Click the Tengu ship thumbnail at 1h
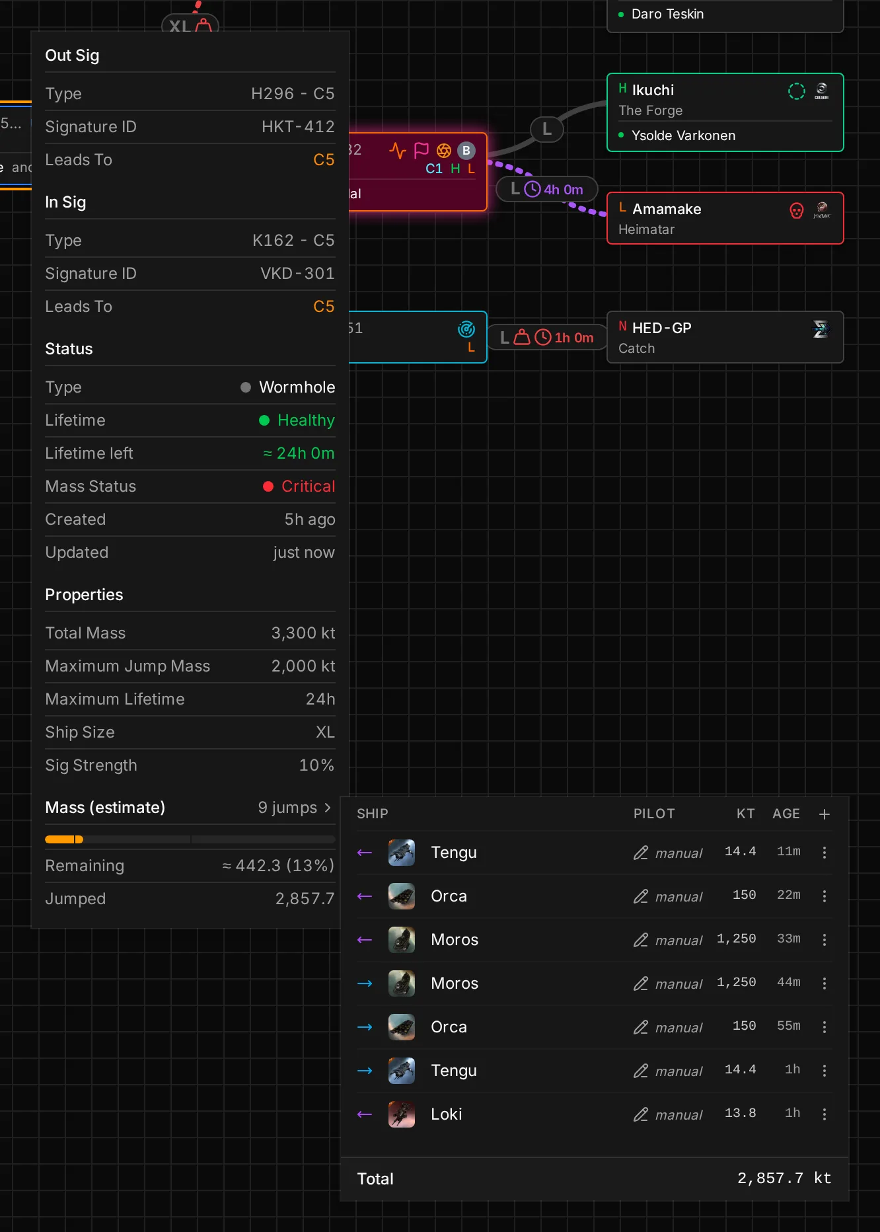Viewport: 880px width, 1232px height. (x=402, y=1070)
